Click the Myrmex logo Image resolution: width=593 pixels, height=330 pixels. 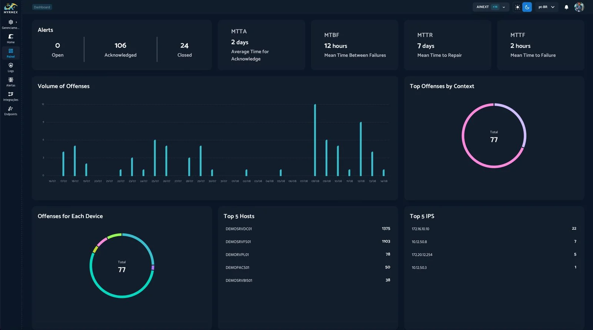point(11,8)
